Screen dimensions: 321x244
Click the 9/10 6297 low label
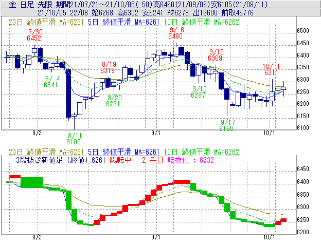pyautogui.click(x=199, y=92)
